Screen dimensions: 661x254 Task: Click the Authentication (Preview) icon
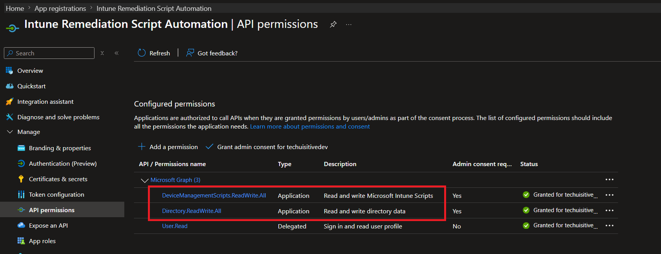point(21,164)
